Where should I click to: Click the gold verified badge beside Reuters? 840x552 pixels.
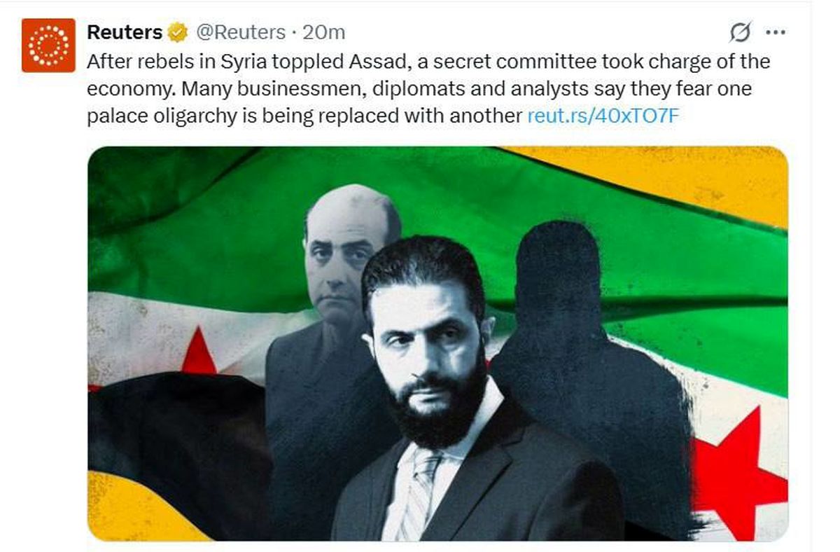tap(177, 32)
